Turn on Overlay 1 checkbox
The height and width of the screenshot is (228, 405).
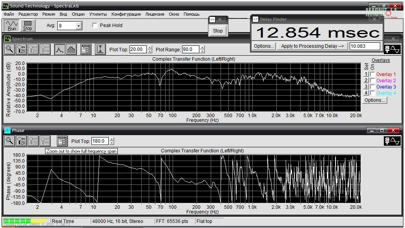pos(372,74)
